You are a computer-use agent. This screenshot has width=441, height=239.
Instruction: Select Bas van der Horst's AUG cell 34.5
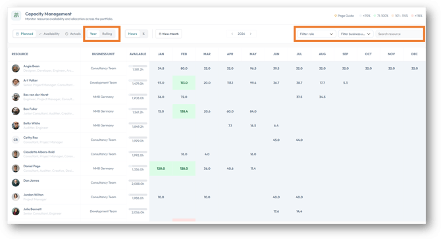(x=323, y=97)
